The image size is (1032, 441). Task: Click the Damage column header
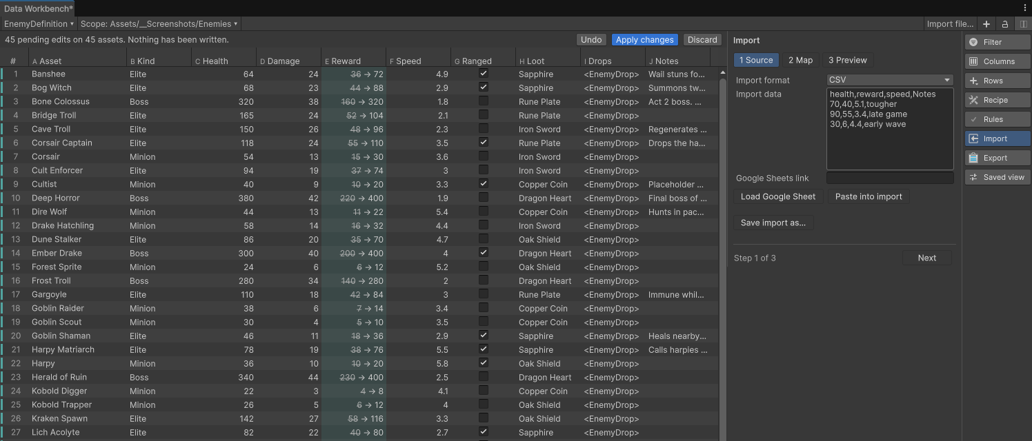tap(288, 61)
